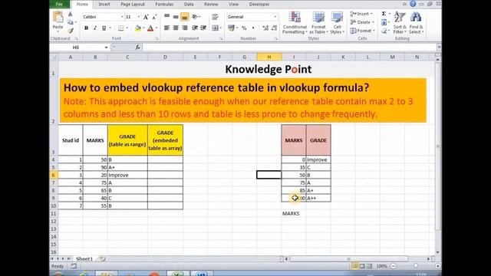The height and width of the screenshot is (276, 491).
Task: Open Conditional Formatting menu
Action: tap(295, 23)
